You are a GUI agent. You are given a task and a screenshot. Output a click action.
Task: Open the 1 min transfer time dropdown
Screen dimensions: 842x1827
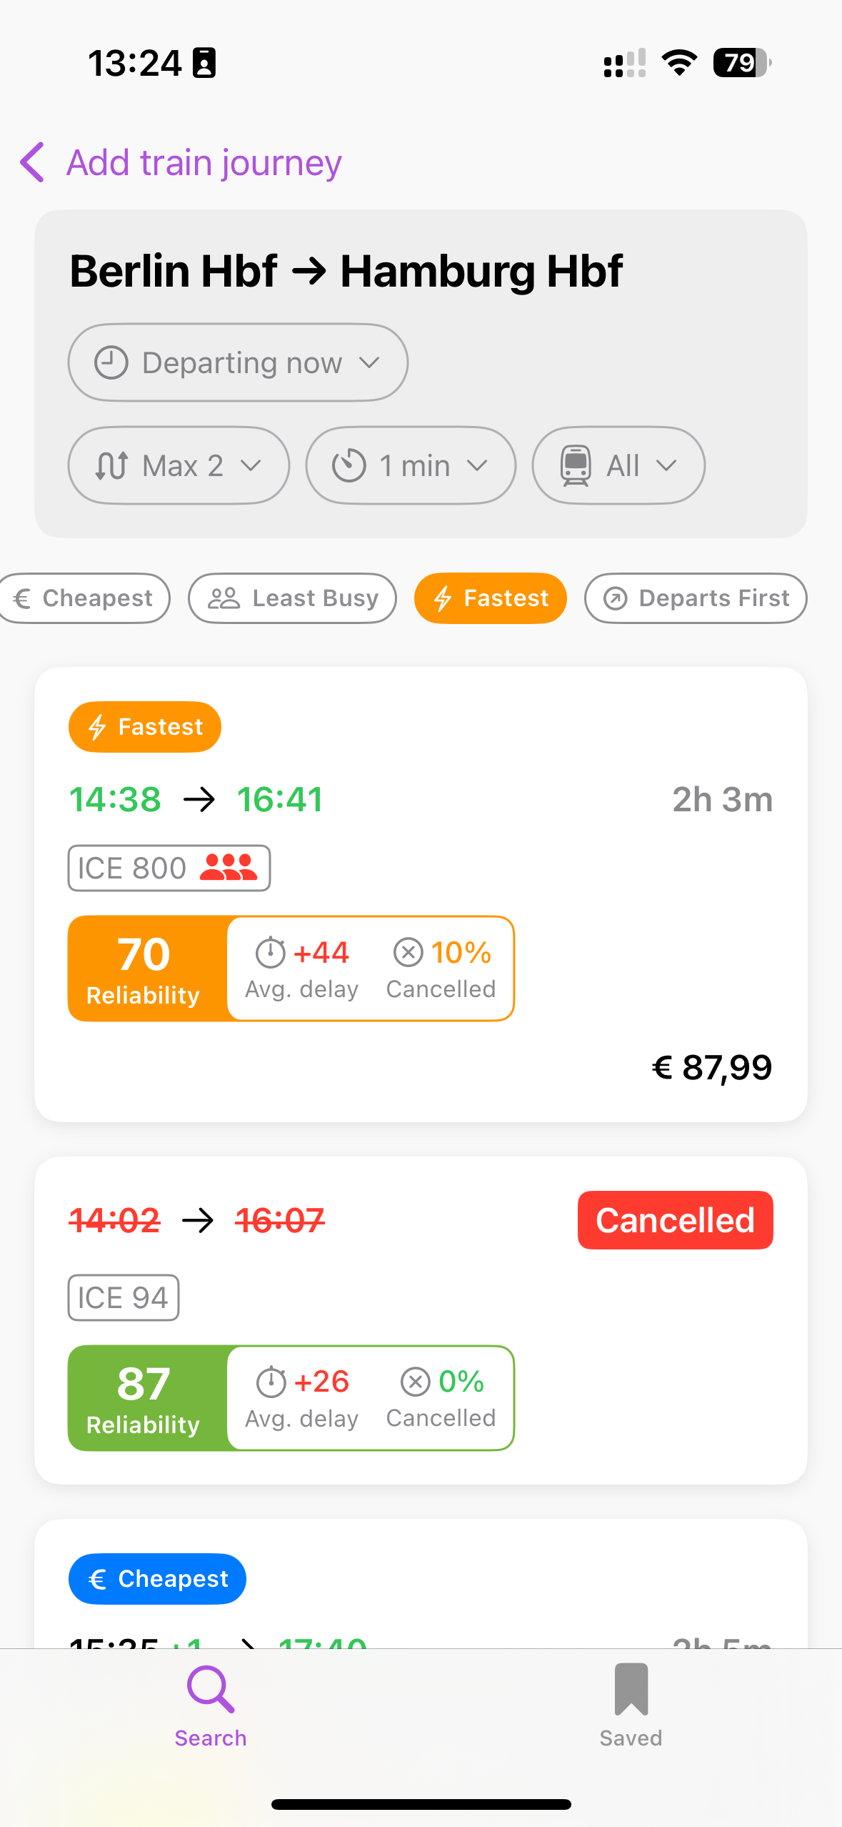pos(411,465)
